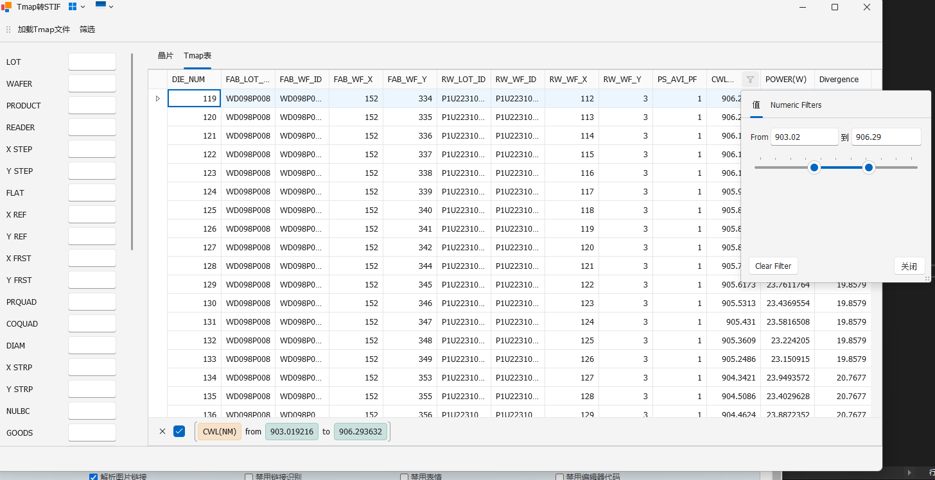
Task: Toggle 解析图片链接 checkbox in background window
Action: coord(93,477)
